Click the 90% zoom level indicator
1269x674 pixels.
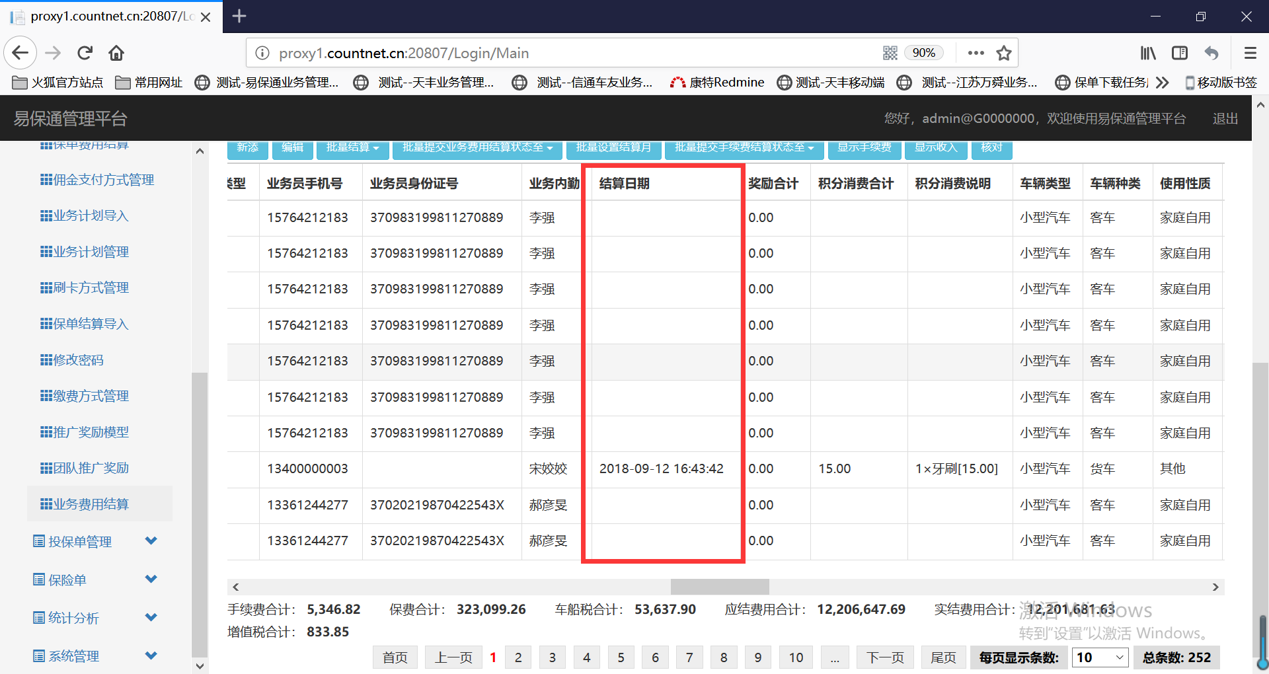(923, 53)
